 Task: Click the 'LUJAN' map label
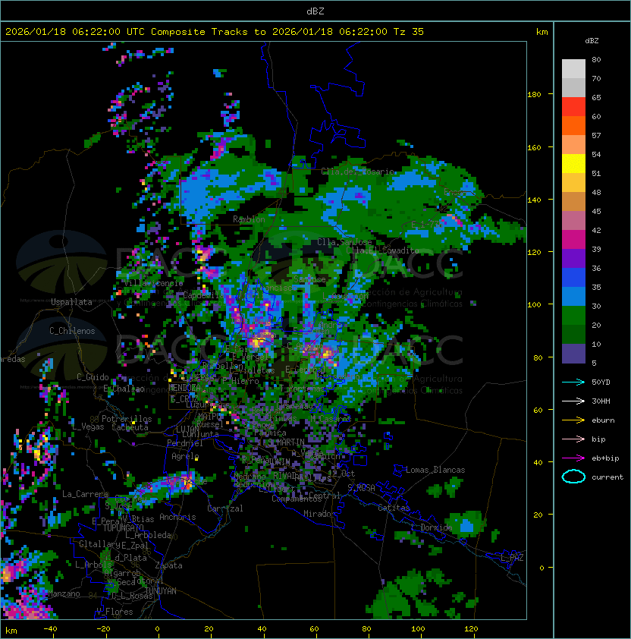pyautogui.click(x=187, y=430)
